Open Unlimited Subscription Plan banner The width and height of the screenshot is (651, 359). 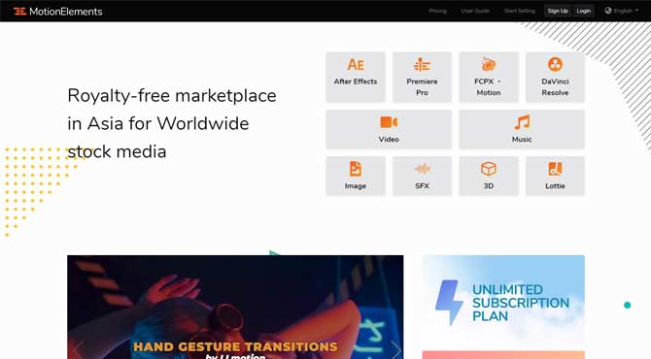[x=503, y=301]
